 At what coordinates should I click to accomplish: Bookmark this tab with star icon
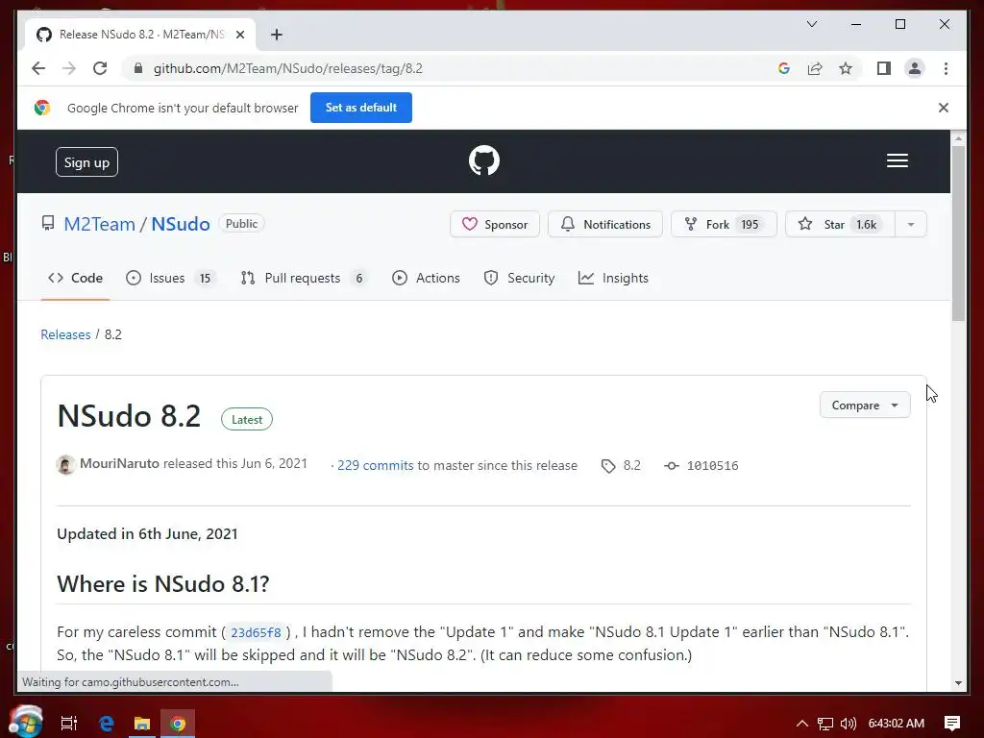[x=846, y=68]
